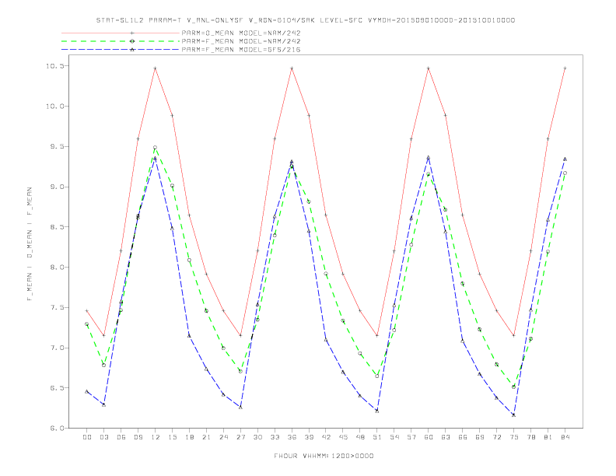The height and width of the screenshot is (476, 616).
Task: Click x-axis tick label 78
Action: 530,437
